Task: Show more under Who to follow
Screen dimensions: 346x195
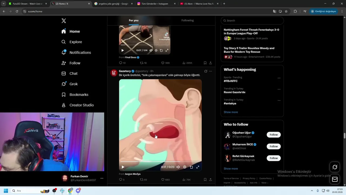Action: 231,169
